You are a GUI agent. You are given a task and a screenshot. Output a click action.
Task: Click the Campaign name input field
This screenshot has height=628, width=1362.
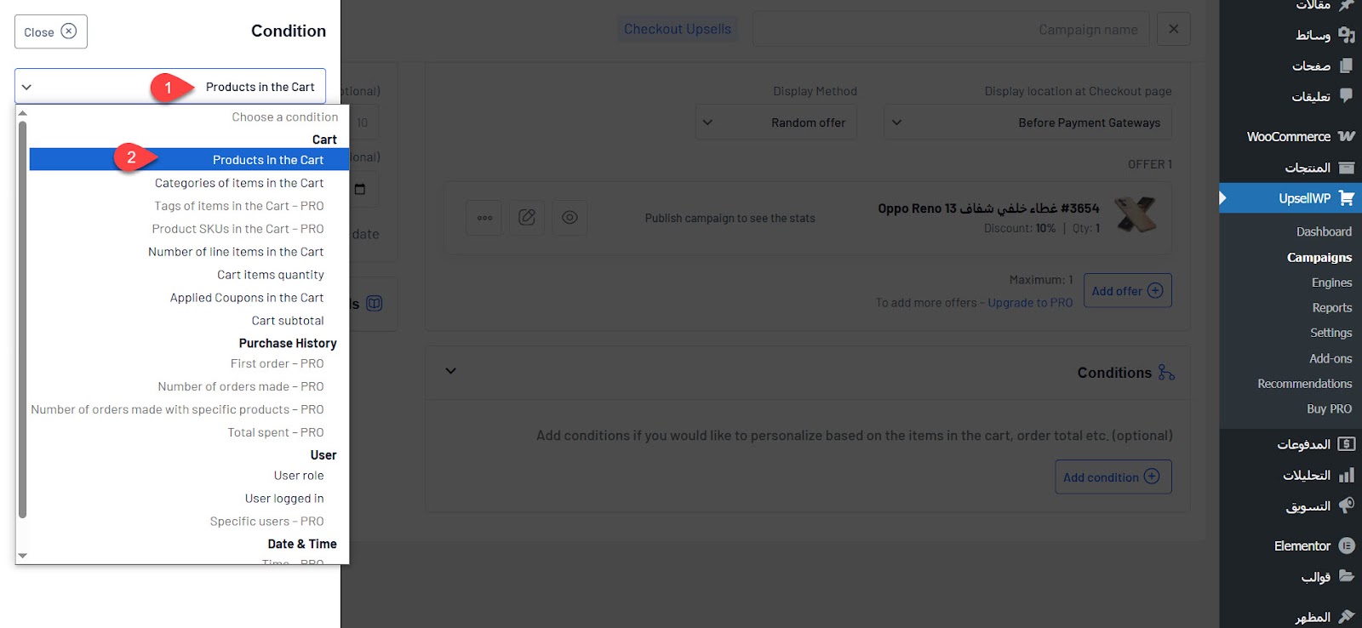pos(950,30)
